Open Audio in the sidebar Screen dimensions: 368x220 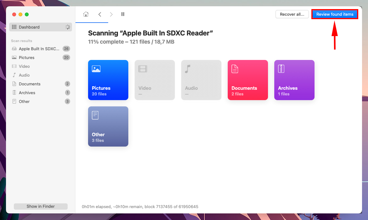tap(41, 75)
